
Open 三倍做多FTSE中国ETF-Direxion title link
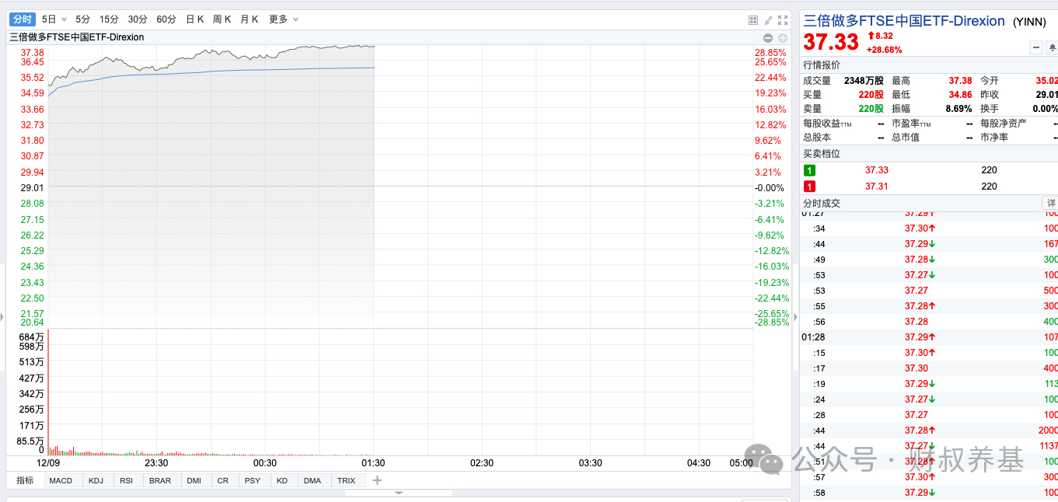[x=903, y=21]
